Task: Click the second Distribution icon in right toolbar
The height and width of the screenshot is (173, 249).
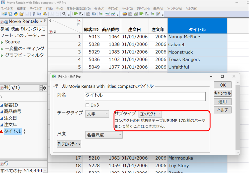Action: pos(141,14)
